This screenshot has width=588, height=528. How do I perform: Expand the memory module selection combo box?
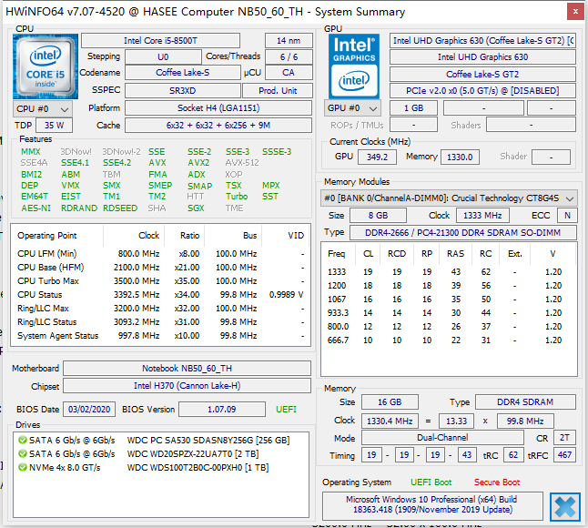point(449,198)
